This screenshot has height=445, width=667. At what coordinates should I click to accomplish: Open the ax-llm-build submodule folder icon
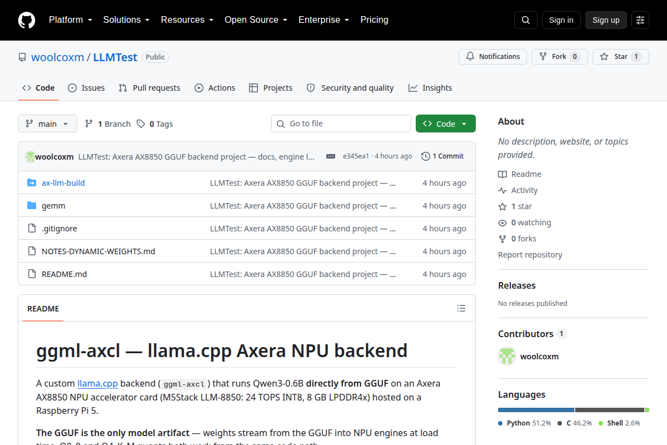[x=32, y=183]
